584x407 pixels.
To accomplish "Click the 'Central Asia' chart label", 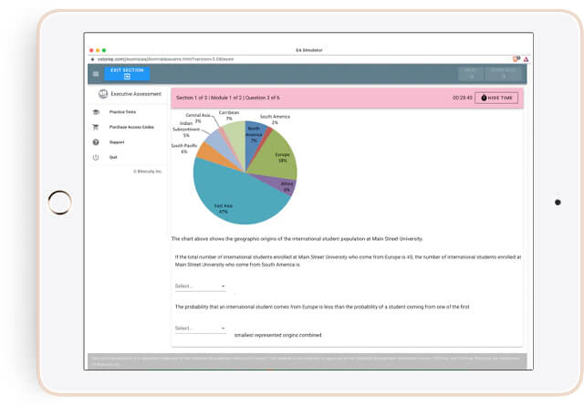I will click(198, 118).
